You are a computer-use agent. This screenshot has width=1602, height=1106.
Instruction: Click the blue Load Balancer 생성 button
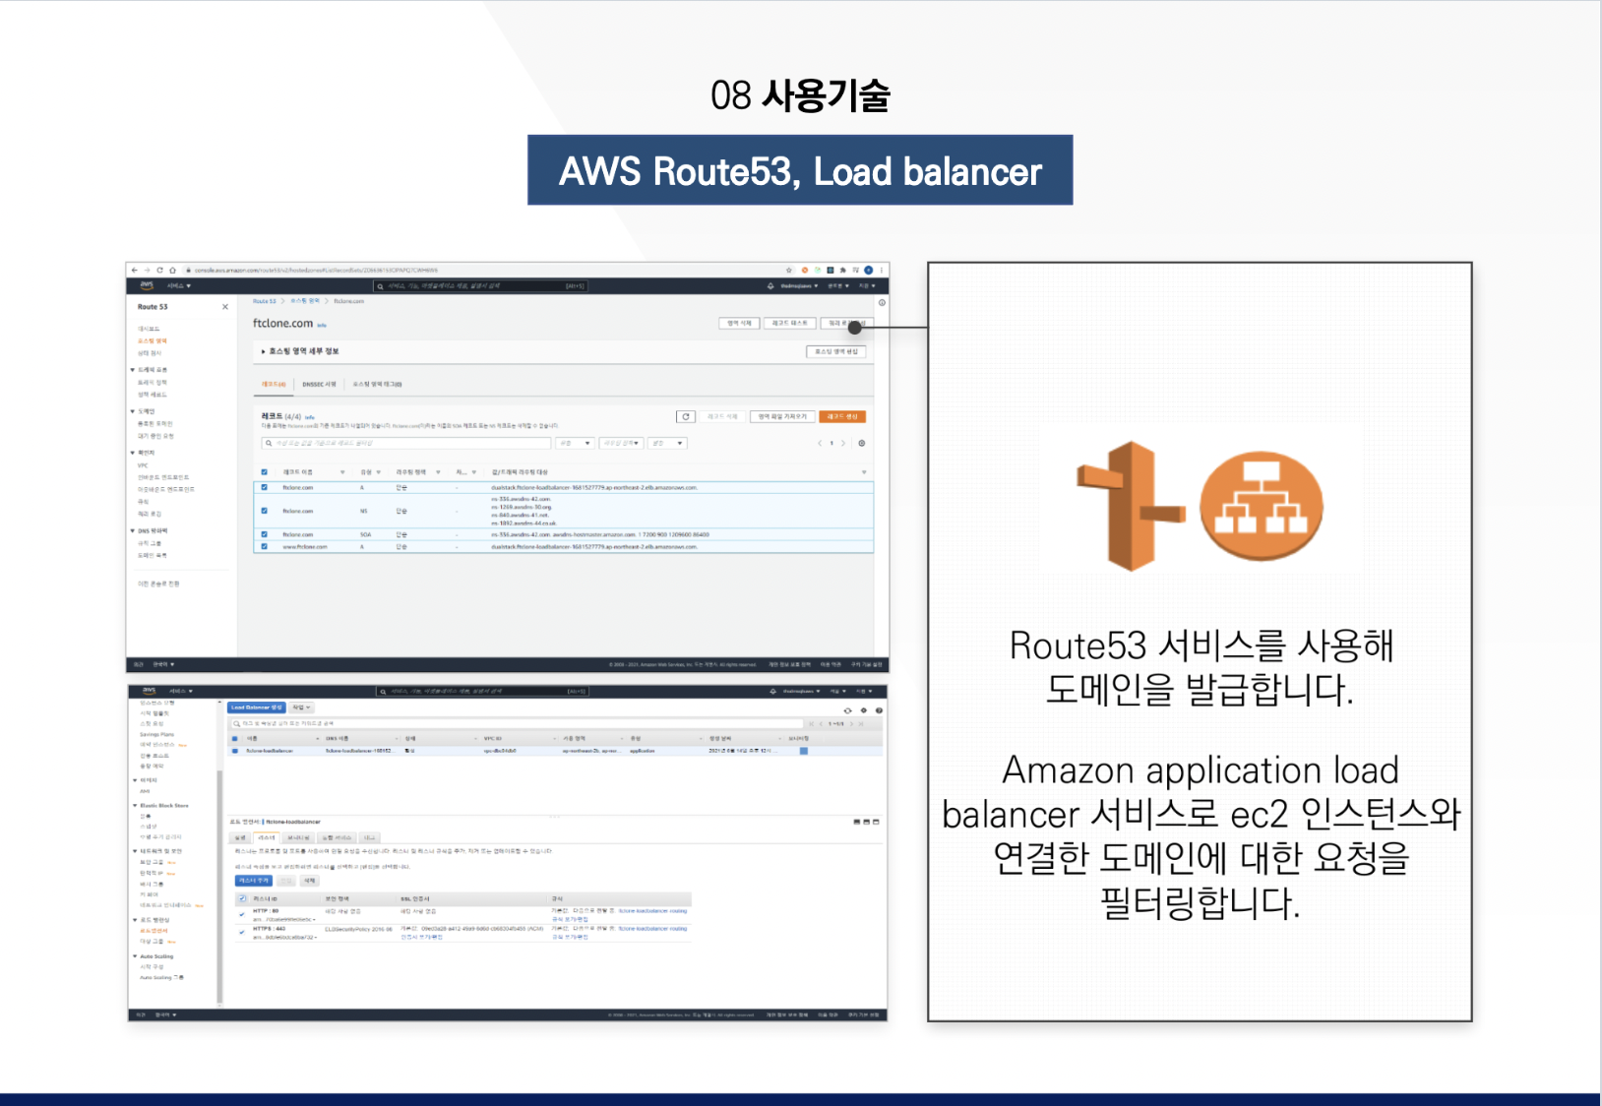pos(257,707)
